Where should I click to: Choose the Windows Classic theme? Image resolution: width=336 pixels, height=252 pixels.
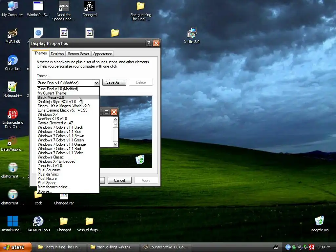pyautogui.click(x=68, y=157)
